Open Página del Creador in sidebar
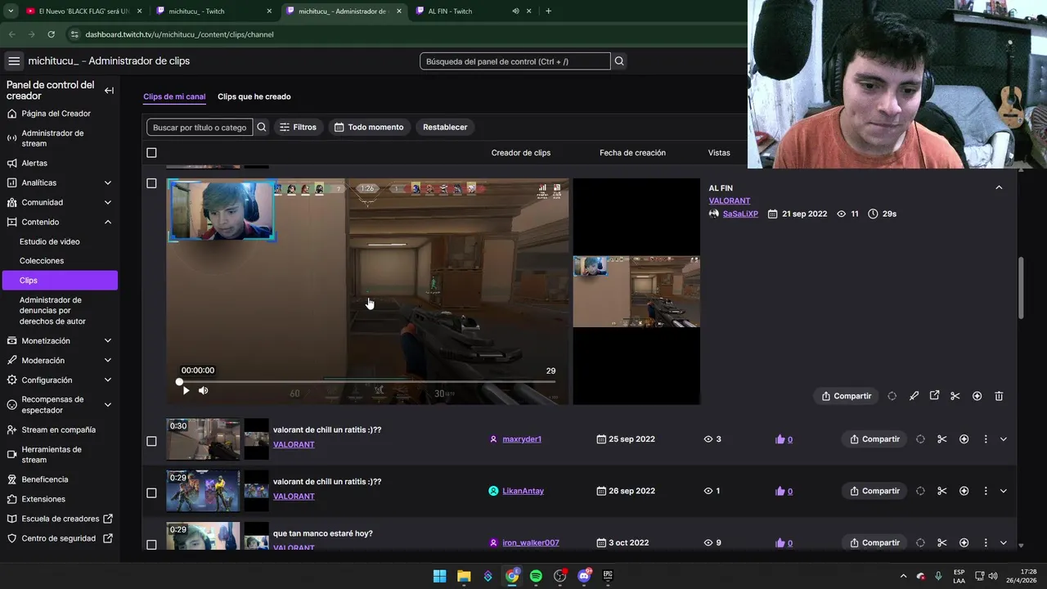This screenshot has height=589, width=1047. [56, 114]
